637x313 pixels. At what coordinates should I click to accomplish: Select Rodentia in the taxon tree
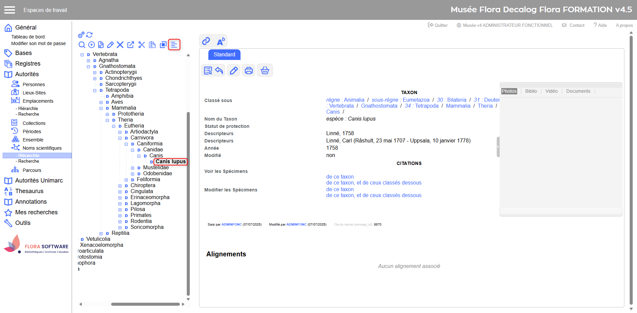click(141, 221)
